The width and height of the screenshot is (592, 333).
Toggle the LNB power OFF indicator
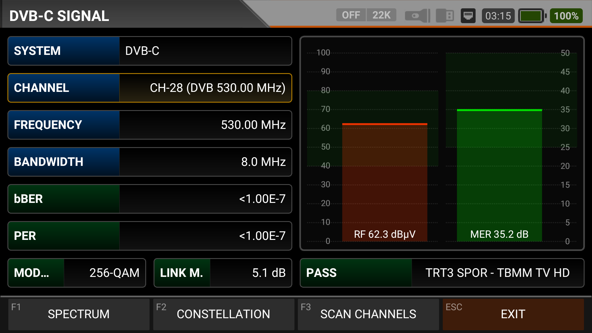(x=351, y=15)
